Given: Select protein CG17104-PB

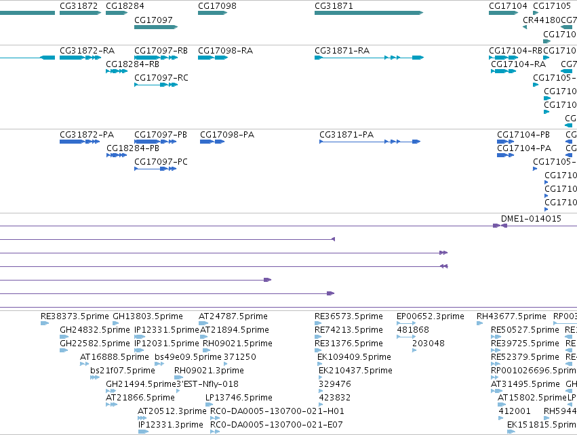Looking at the screenshot, I should [x=505, y=142].
